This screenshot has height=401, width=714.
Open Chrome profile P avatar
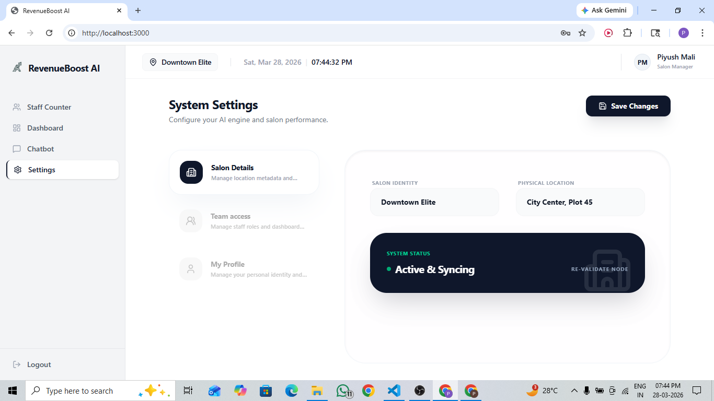(684, 33)
